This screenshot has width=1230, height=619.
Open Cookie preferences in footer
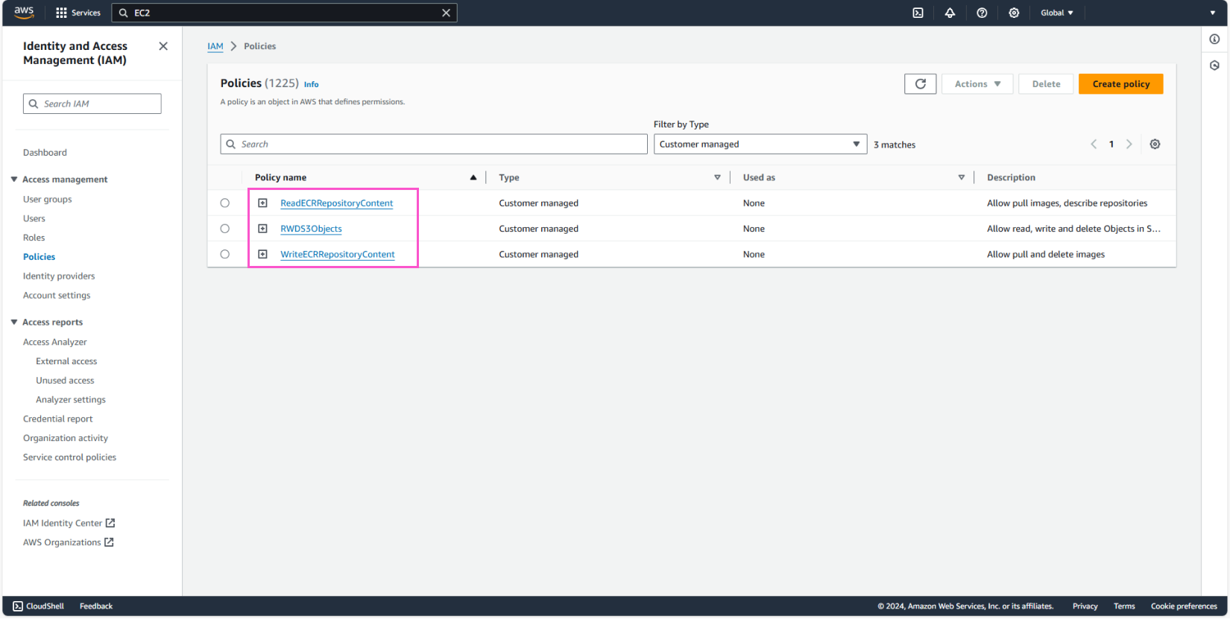click(x=1184, y=606)
